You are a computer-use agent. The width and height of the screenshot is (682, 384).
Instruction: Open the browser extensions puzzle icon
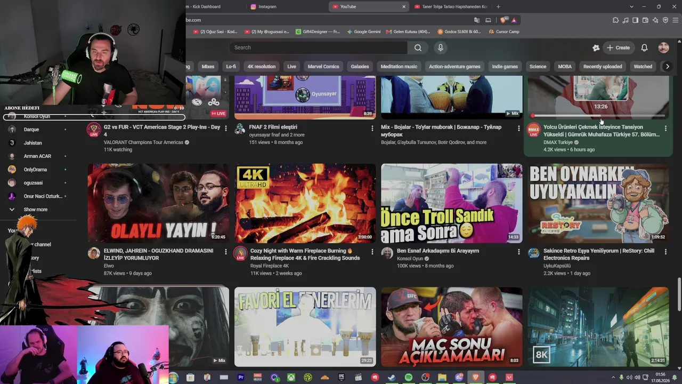616,20
